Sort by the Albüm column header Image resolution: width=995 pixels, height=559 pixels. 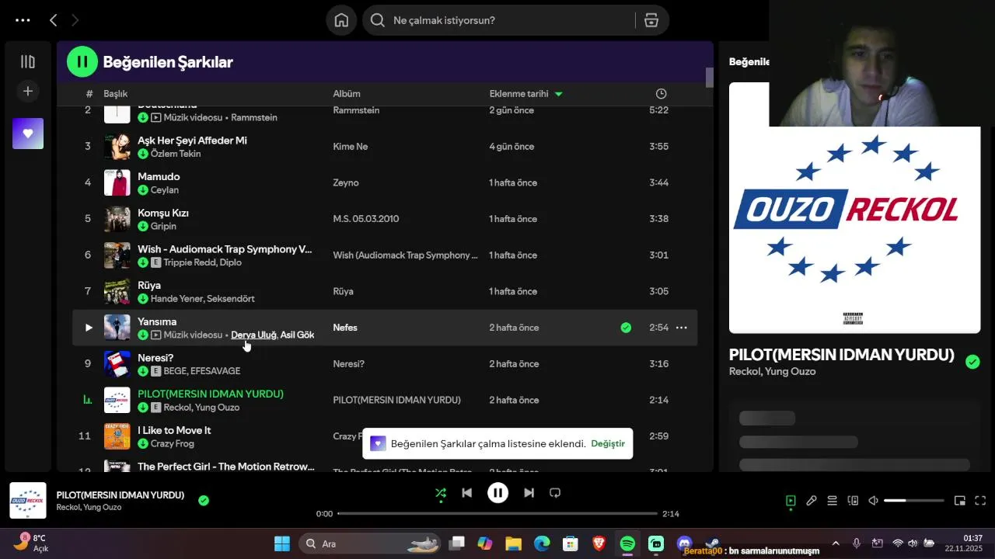[347, 94]
